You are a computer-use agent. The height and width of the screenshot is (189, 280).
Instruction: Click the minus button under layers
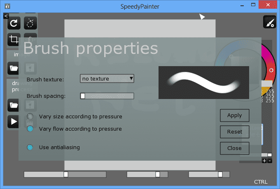270,161
